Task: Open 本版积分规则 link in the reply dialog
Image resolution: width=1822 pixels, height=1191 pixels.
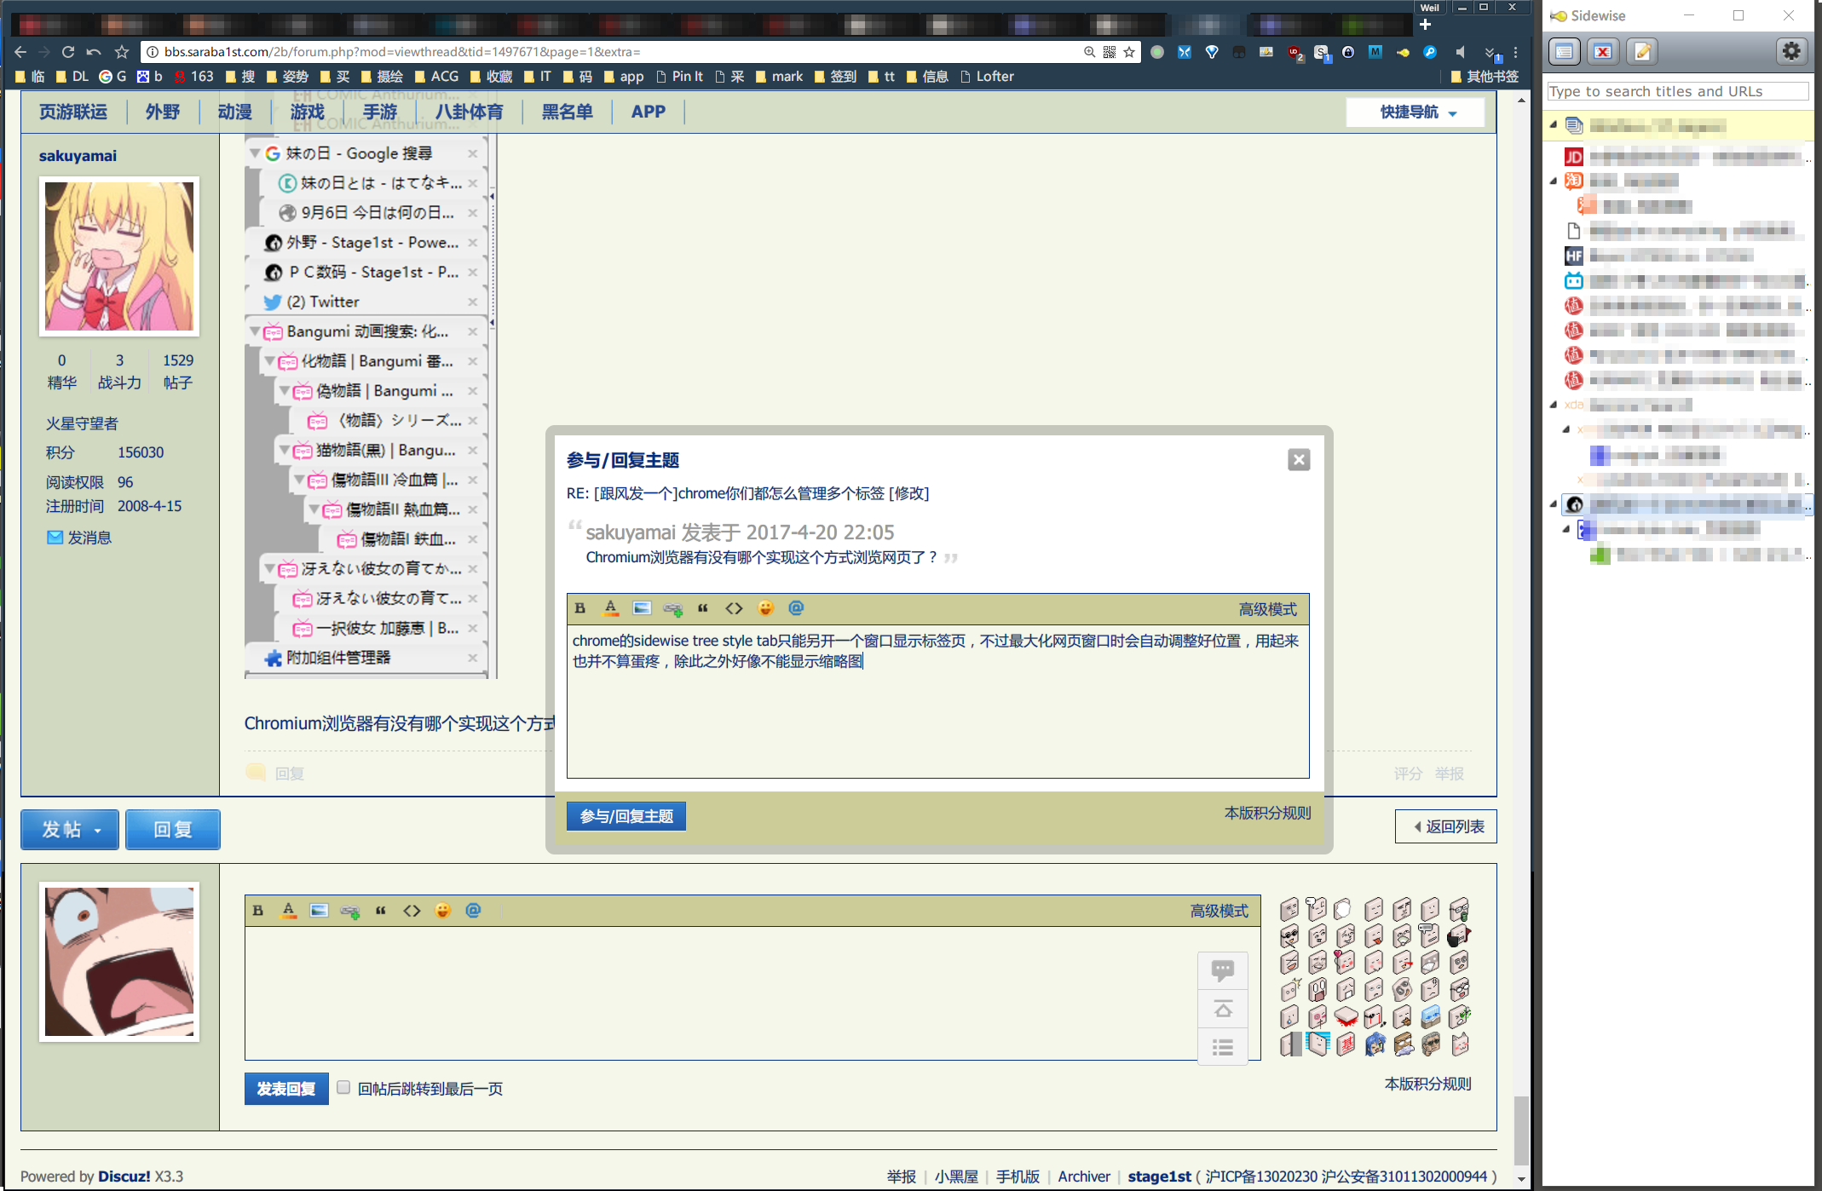Action: coord(1267,814)
